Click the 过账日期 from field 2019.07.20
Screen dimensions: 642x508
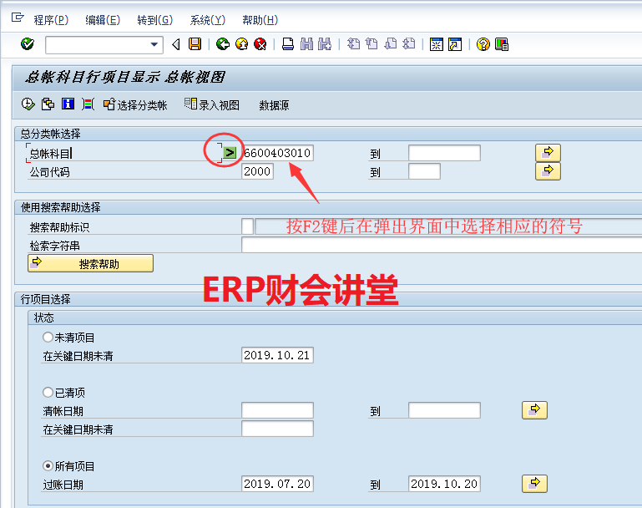[278, 484]
